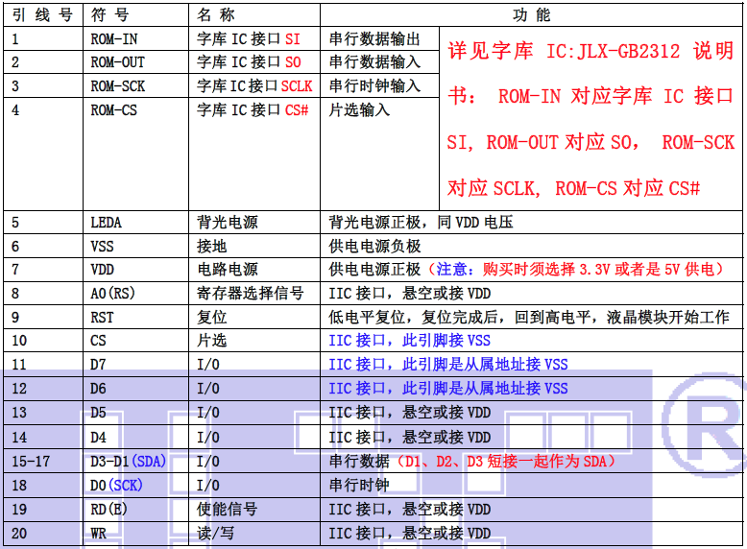This screenshot has height=549, width=747.
Task: Select the WR symbol cell
Action: click(x=99, y=533)
